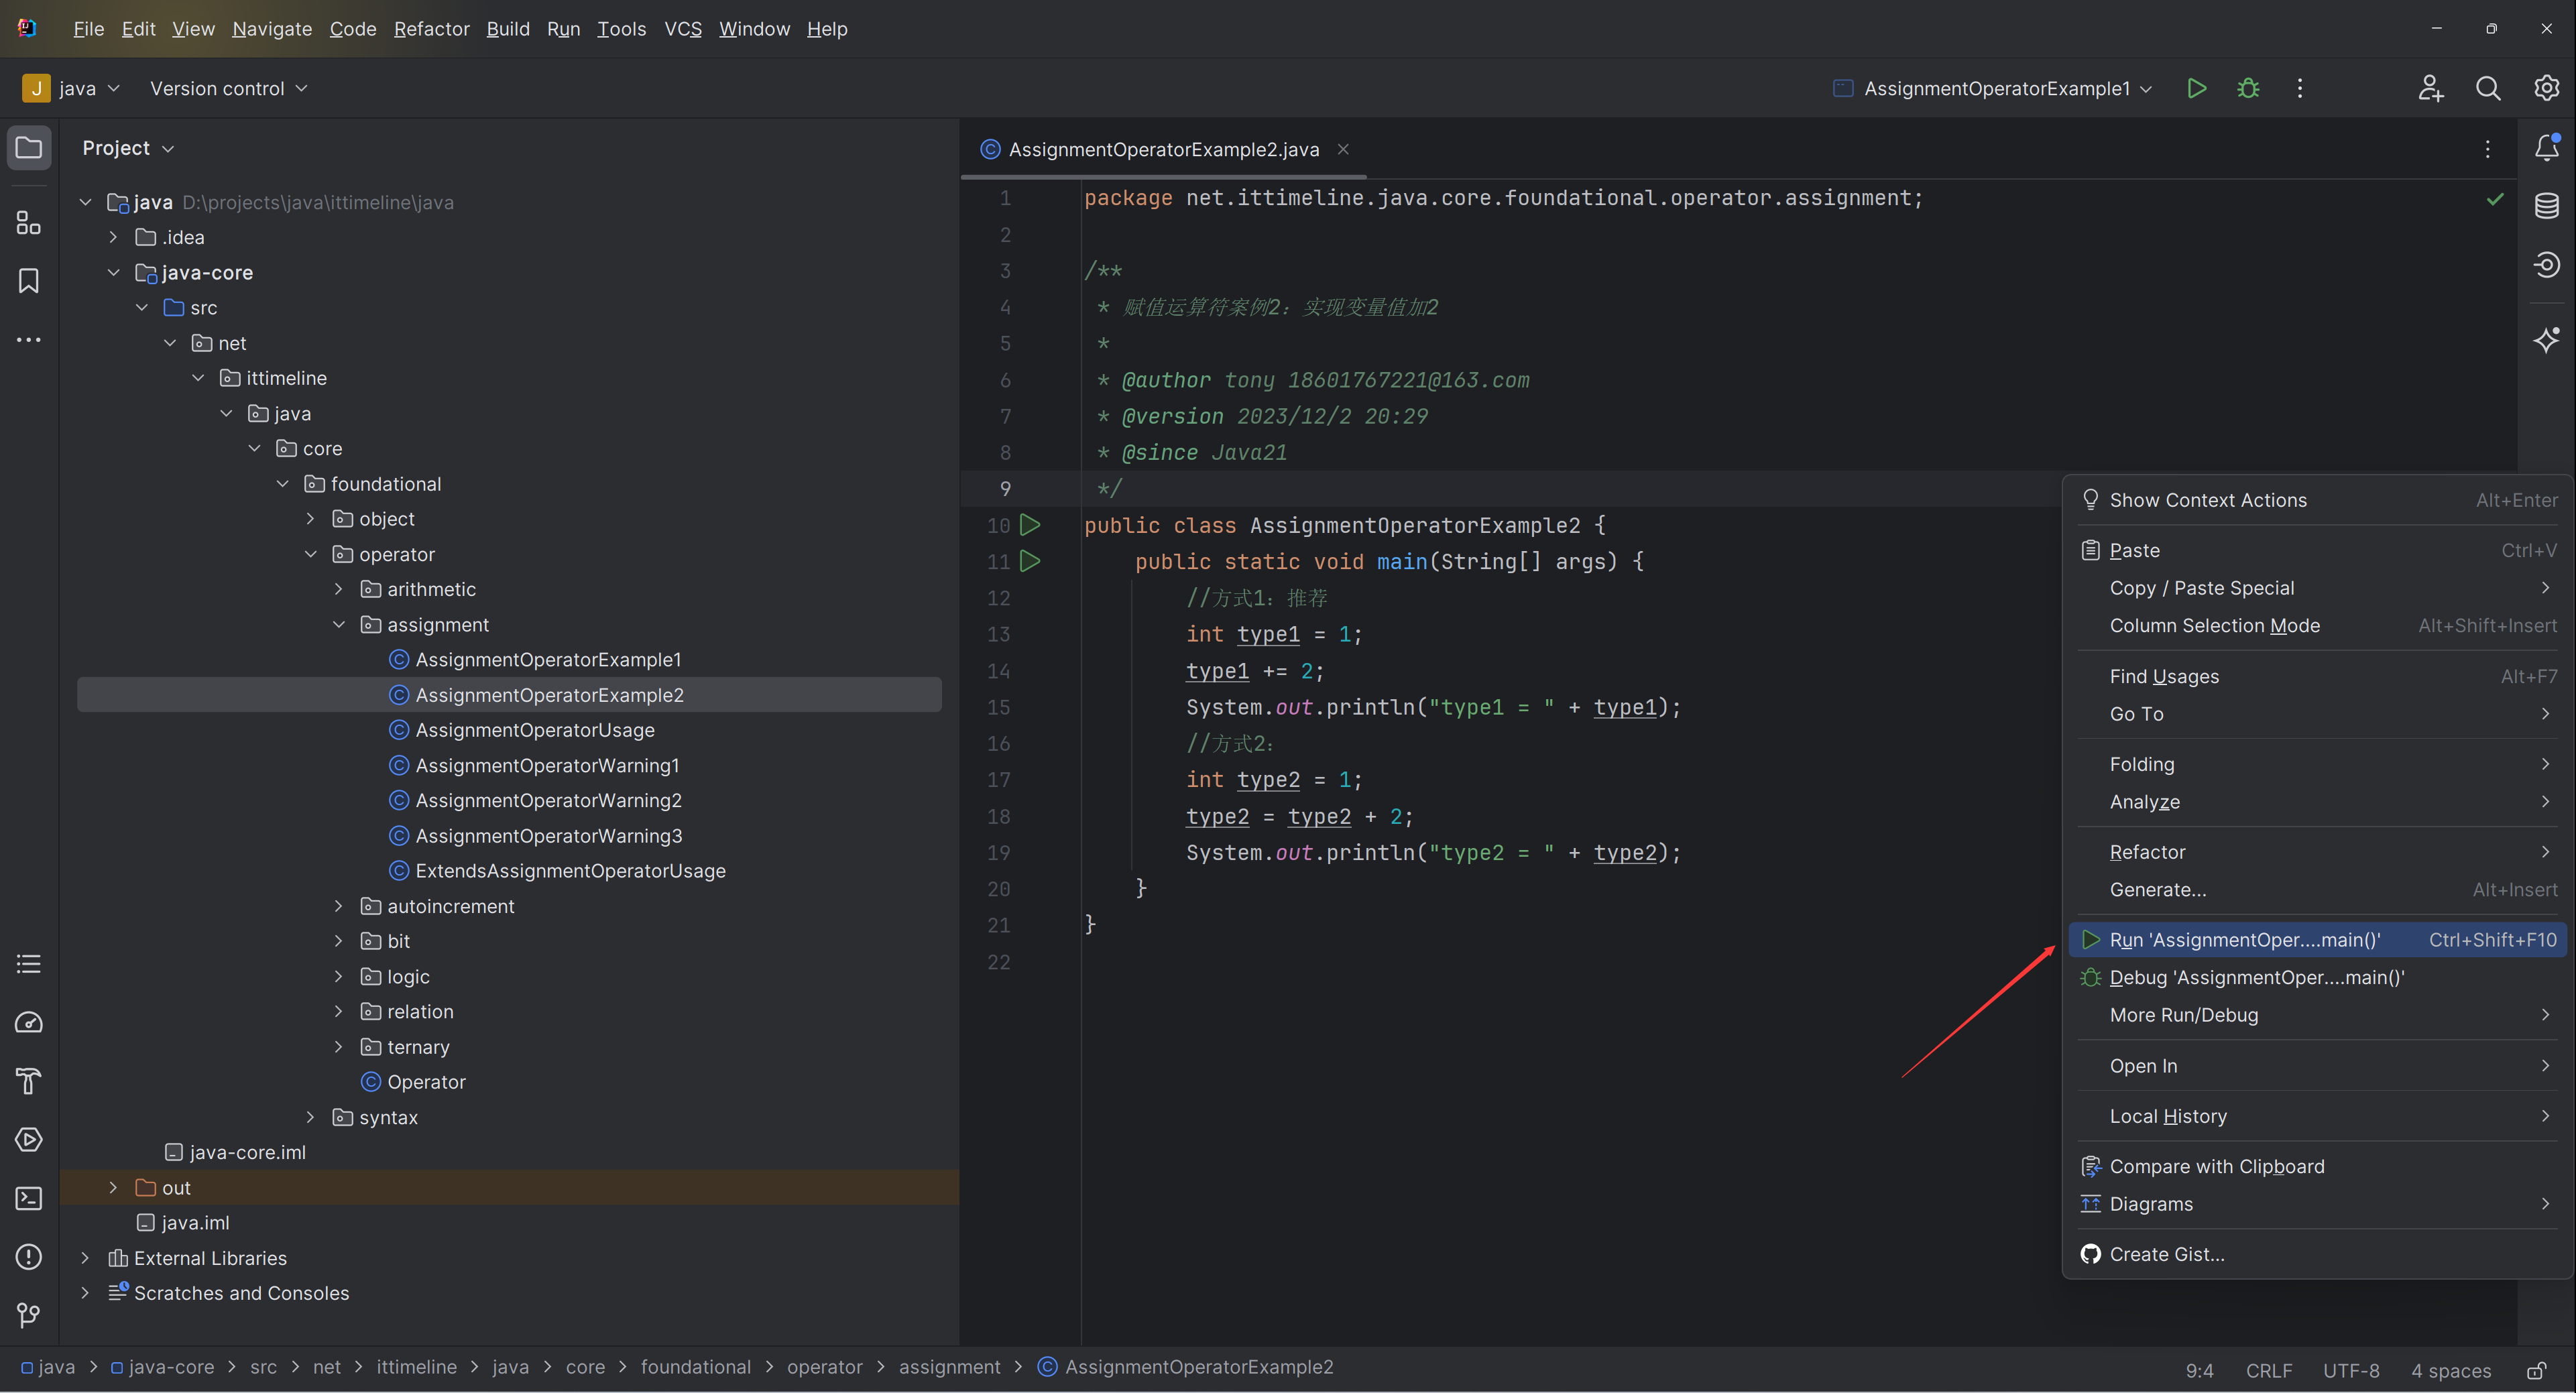
Task: Open the editor tabs options menu
Action: pyautogui.click(x=2488, y=149)
